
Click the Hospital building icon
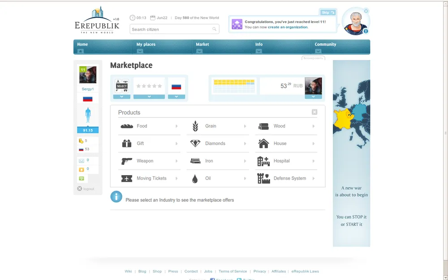[263, 161]
